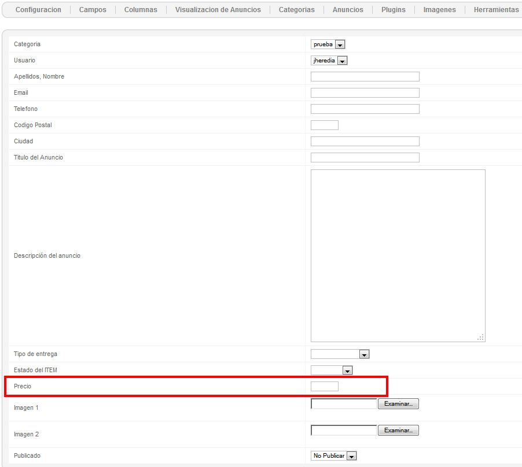Click the Imagen 2 file path field

point(344,431)
